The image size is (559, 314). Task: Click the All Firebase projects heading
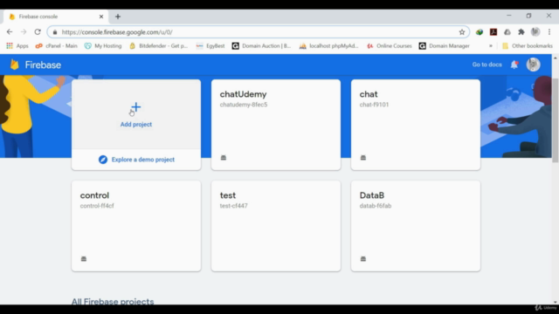[113, 301]
